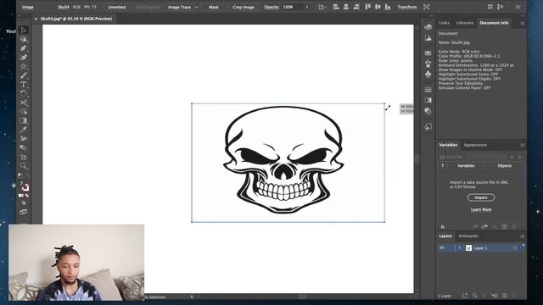543x305 pixels.
Task: Select the Layer 1 row name
Action: pyautogui.click(x=480, y=248)
